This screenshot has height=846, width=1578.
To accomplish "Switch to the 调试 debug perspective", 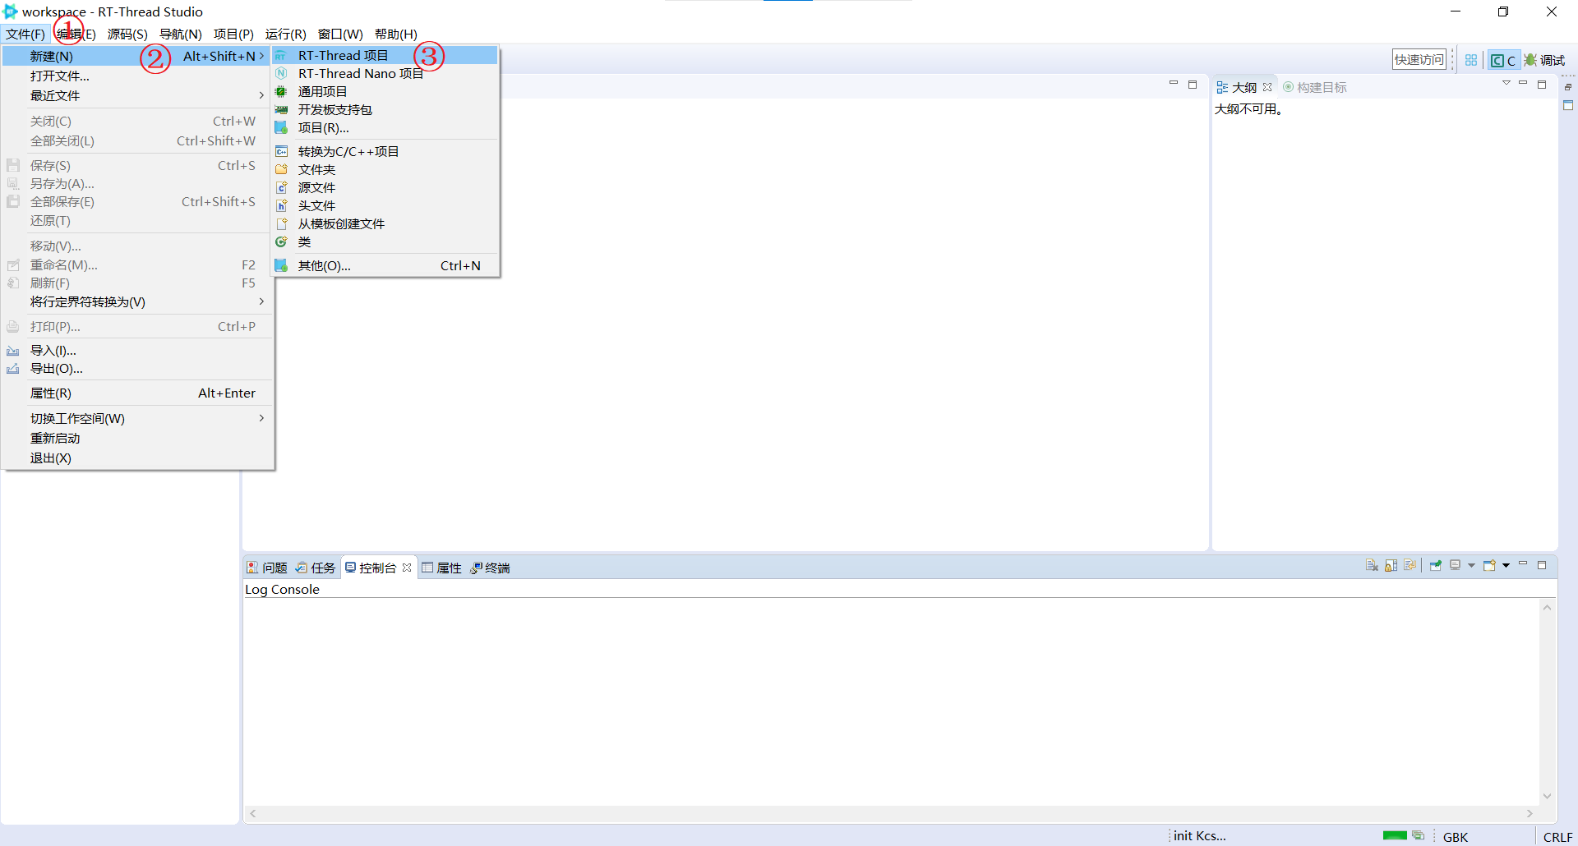I will click(1544, 60).
